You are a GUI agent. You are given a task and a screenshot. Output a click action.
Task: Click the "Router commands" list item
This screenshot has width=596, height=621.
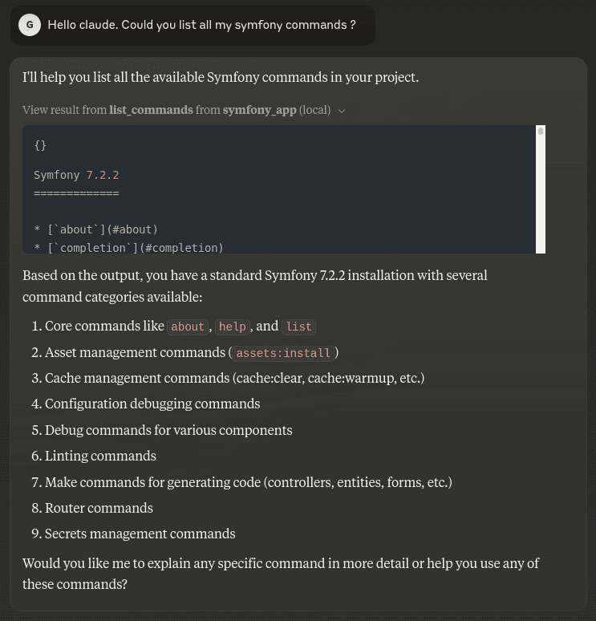click(99, 508)
